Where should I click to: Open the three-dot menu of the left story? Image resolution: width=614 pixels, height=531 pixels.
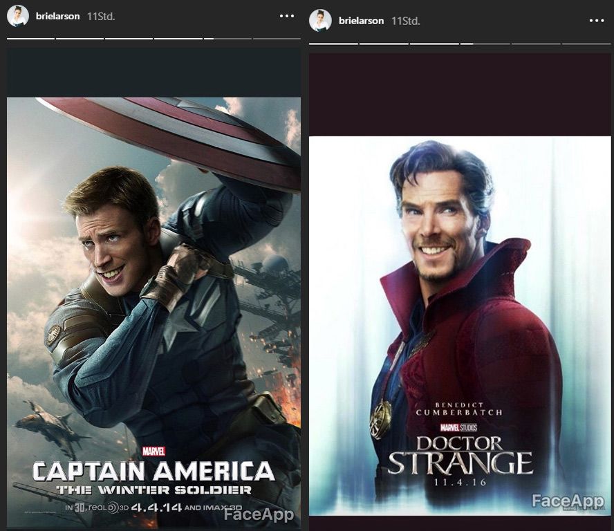pyautogui.click(x=287, y=16)
